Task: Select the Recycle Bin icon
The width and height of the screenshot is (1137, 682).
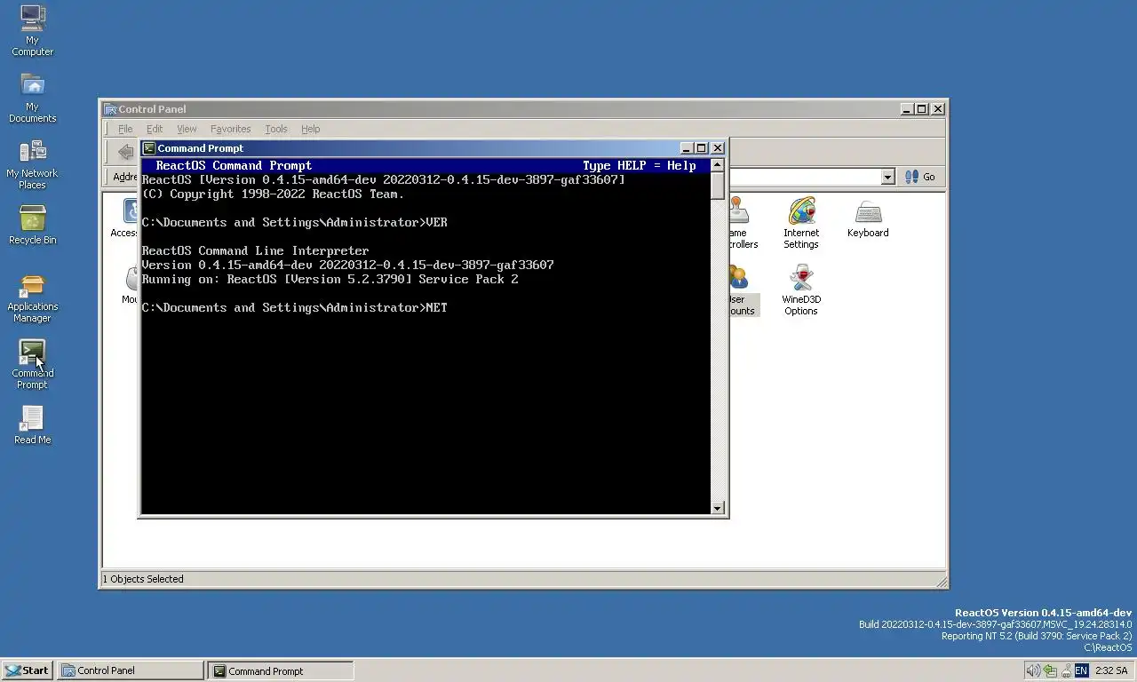Action: (32, 225)
